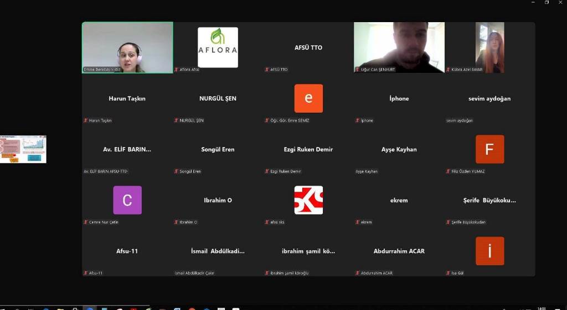Image resolution: width=567 pixels, height=310 pixels.
Task: Click the 'Emine Derebay Yıldız' name label
Action: click(102, 70)
